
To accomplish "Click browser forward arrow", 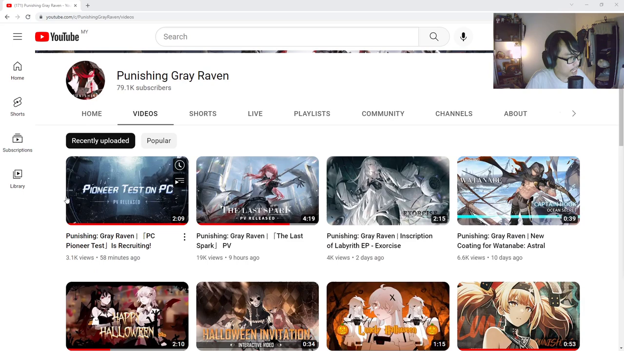I will (x=17, y=17).
